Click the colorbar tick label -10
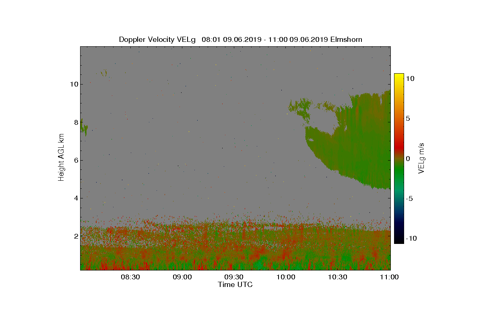This screenshot has width=483, height=322. click(x=411, y=238)
